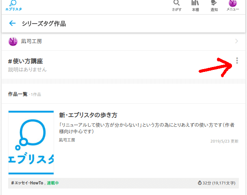Go back with the blue arrow

[x=12, y=23]
